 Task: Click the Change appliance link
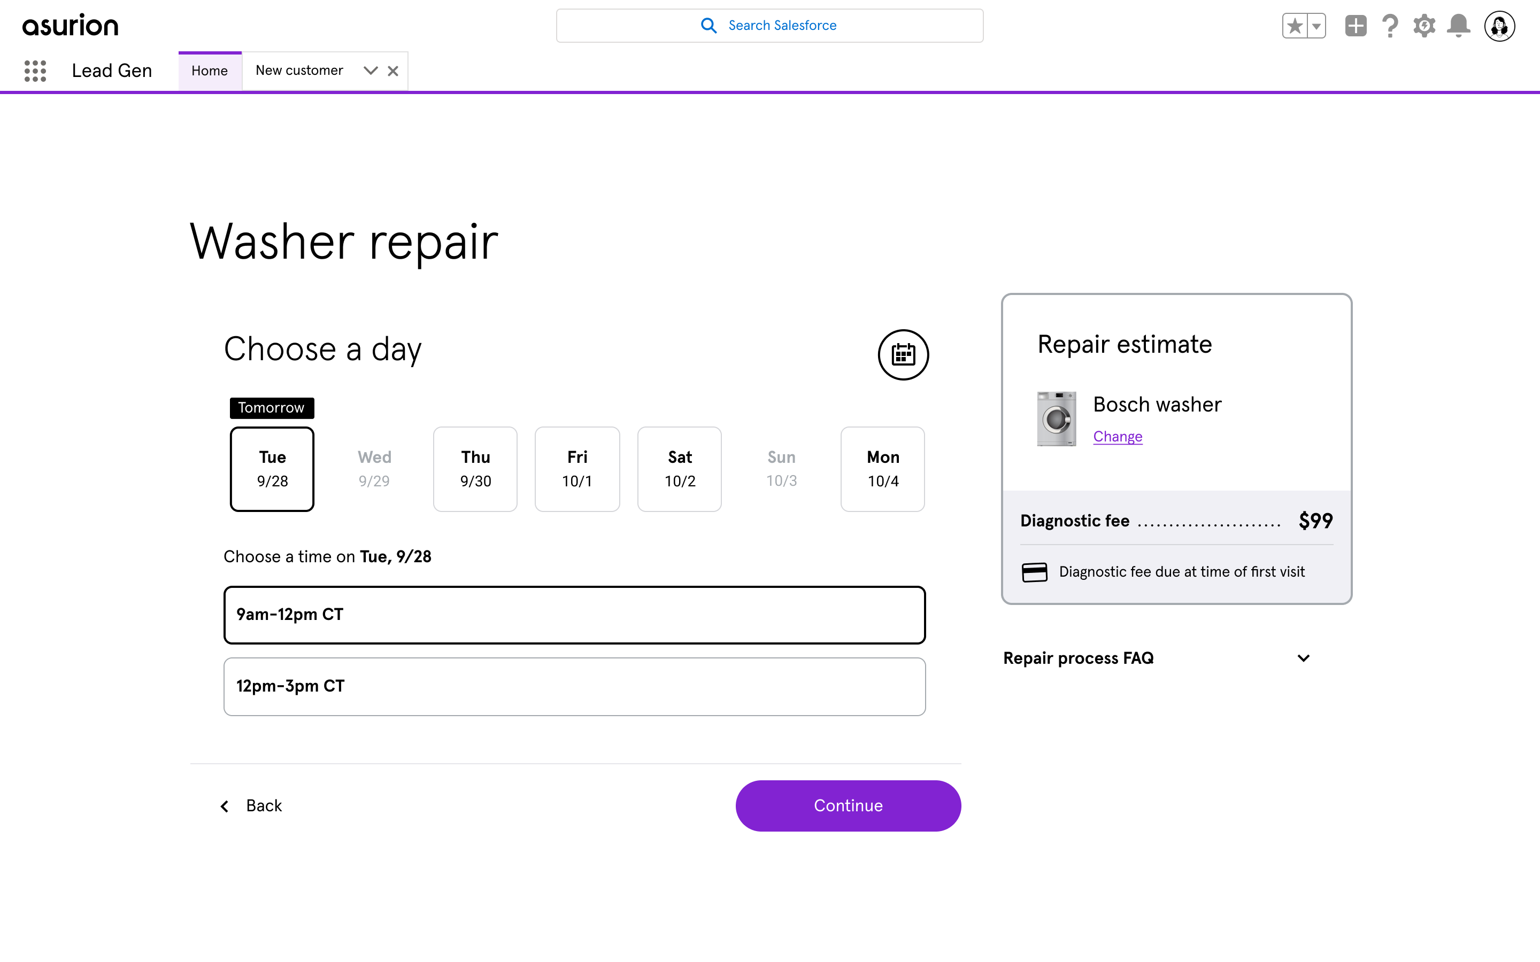coord(1118,437)
